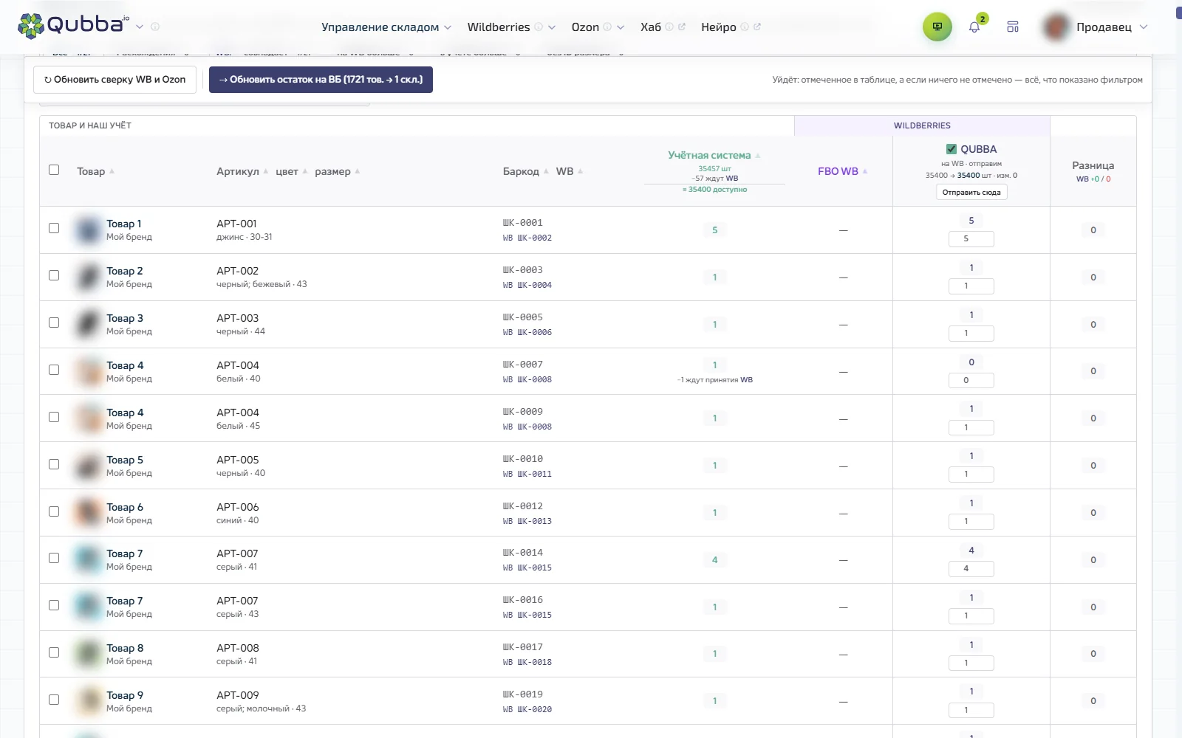Open the Нейро menu item
The image size is (1182, 738).
pyautogui.click(x=719, y=27)
